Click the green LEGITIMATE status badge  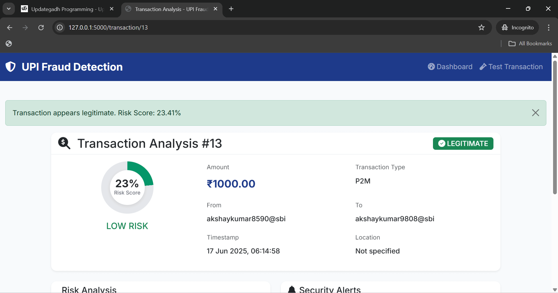[x=463, y=144]
